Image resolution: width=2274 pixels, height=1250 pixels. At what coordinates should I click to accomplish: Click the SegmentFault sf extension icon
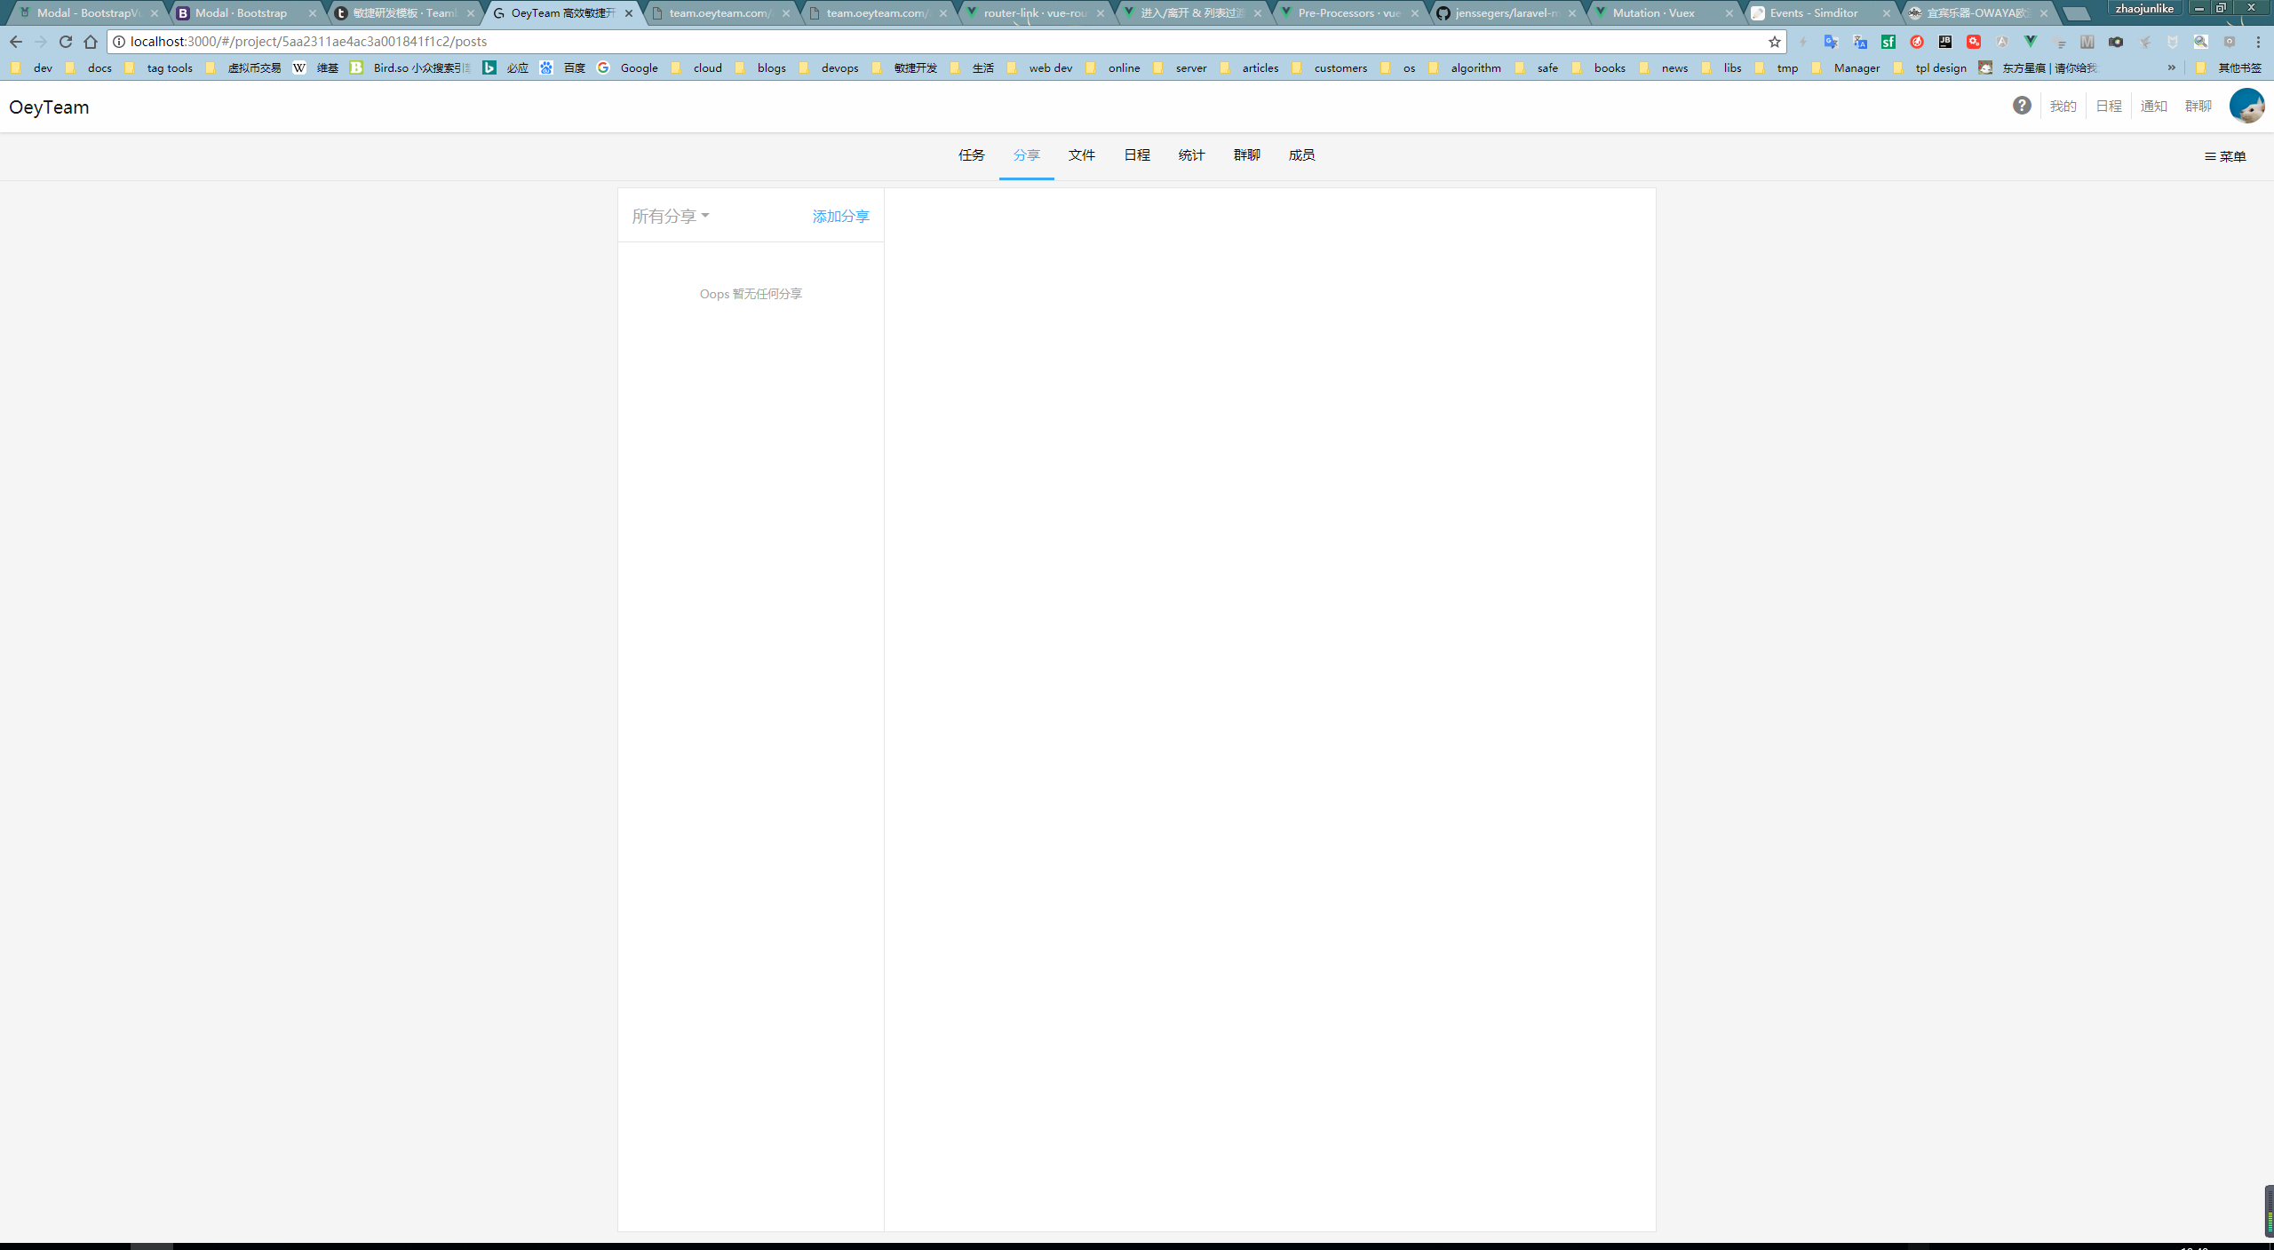pos(1888,42)
